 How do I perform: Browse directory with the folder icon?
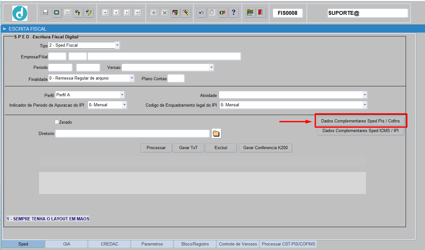coord(216,133)
